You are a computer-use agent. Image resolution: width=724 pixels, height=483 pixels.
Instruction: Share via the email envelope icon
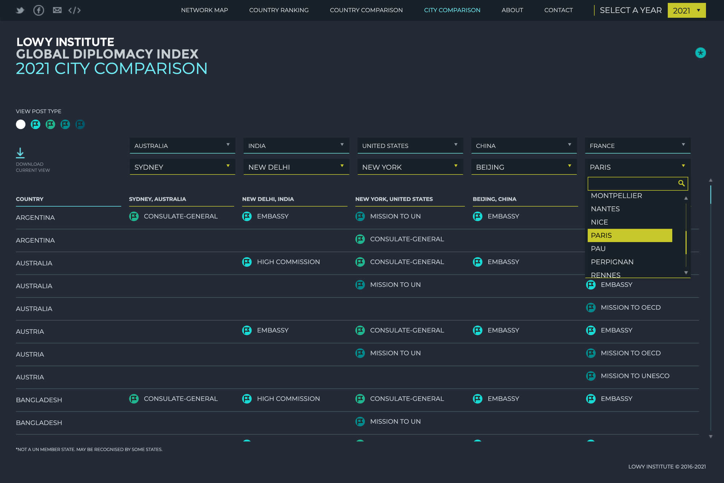(x=57, y=10)
